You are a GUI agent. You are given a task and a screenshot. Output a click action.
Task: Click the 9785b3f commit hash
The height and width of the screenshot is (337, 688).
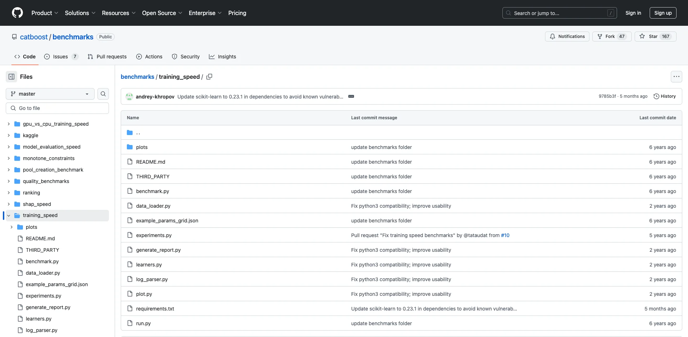[x=607, y=96]
